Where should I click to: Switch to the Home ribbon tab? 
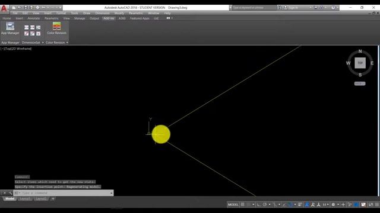pyautogui.click(x=7, y=18)
